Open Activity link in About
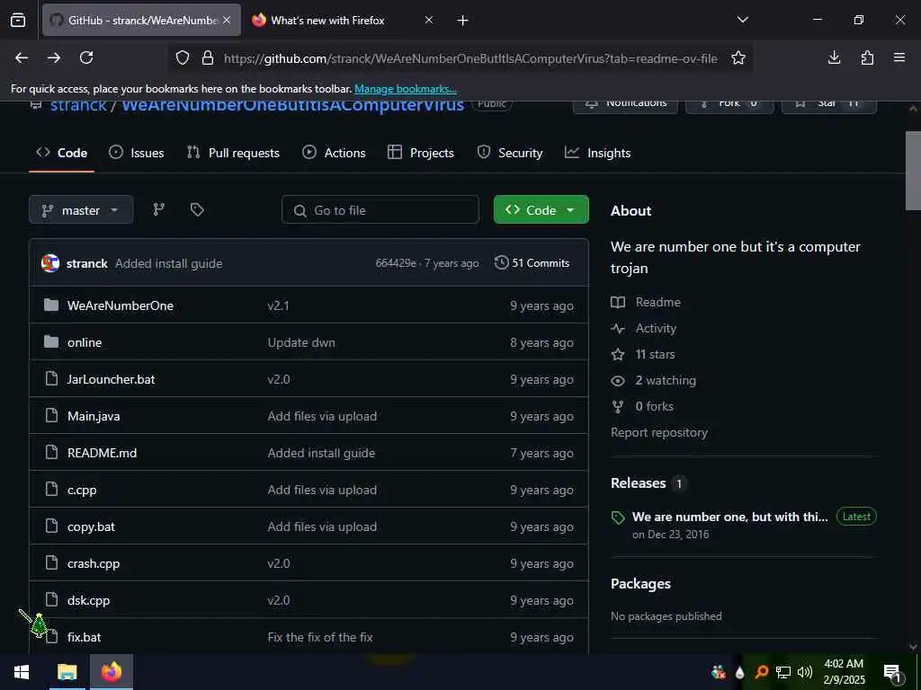 click(644, 328)
